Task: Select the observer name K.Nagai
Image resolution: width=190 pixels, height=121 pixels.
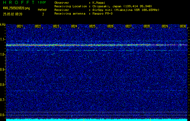Action: 99,3
